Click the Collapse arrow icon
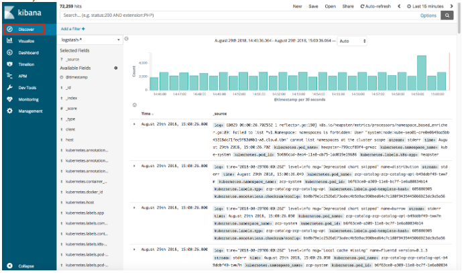Image resolution: width=468 pixels, height=273 pixels. (x=9, y=266)
